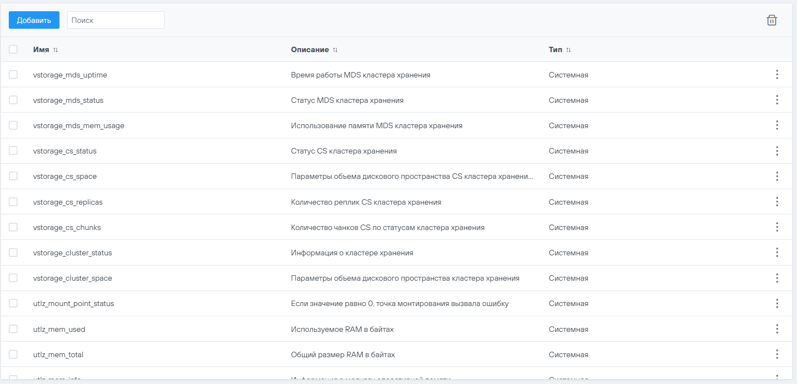Click the trash delete icon

[x=772, y=20]
